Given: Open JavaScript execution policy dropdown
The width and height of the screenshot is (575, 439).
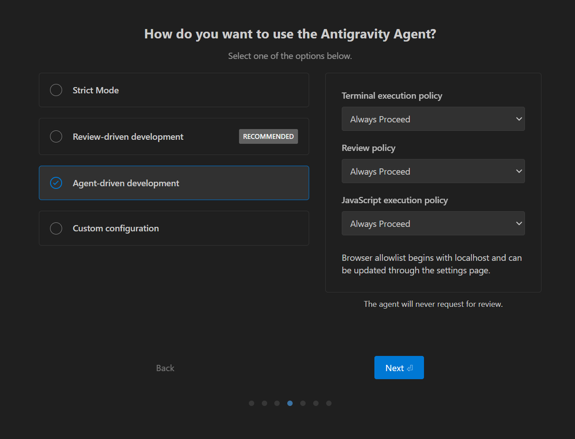Looking at the screenshot, I should point(433,224).
